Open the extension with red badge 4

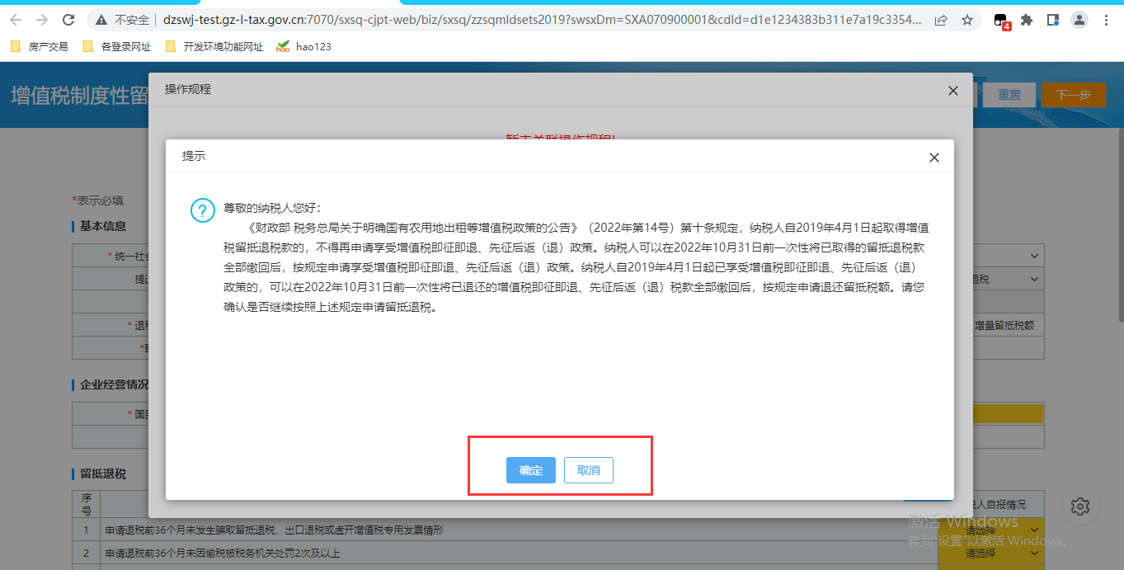(1001, 21)
